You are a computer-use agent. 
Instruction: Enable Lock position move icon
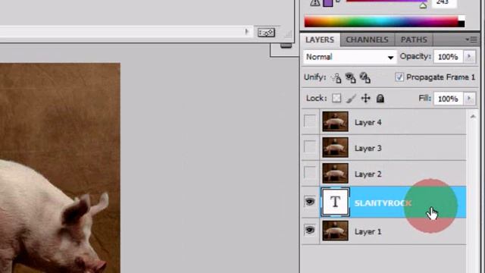365,99
